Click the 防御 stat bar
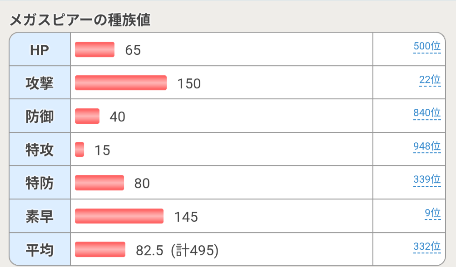This screenshot has height=267, width=456. point(87,116)
